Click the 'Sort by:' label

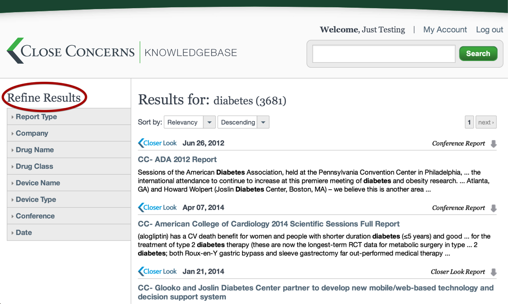tap(150, 122)
